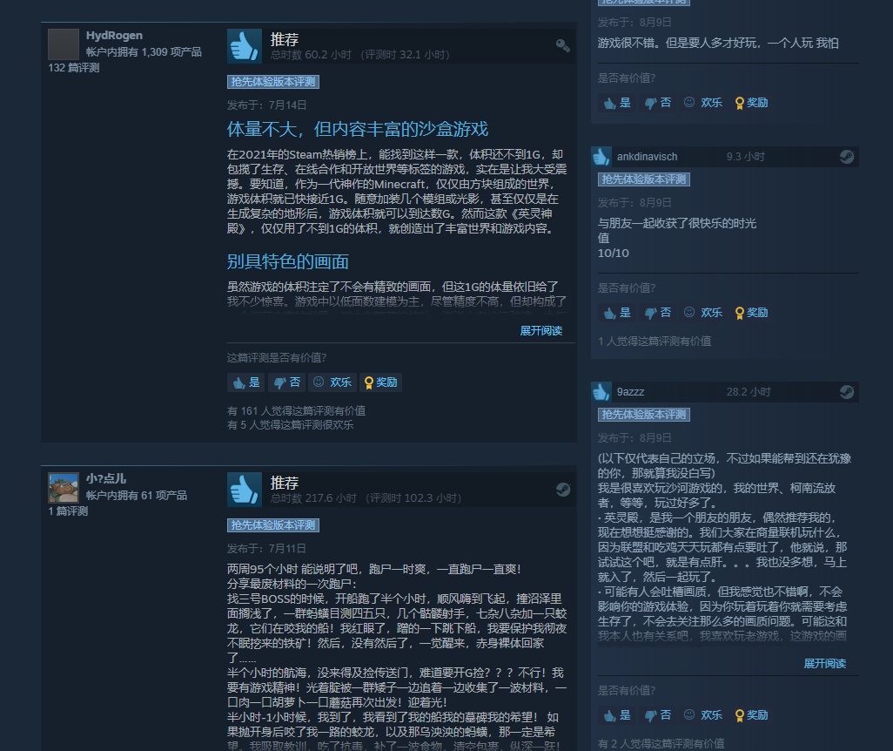Open the HydRogen user profile link

point(114,36)
